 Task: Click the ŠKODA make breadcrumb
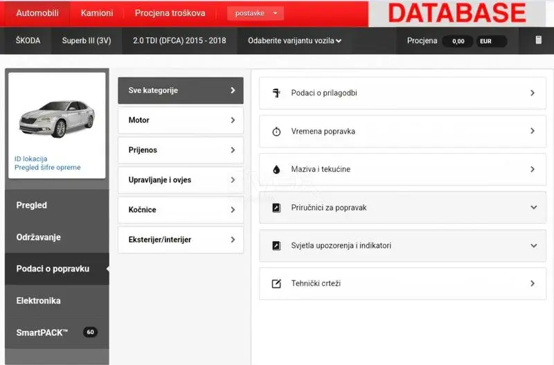[28, 41]
